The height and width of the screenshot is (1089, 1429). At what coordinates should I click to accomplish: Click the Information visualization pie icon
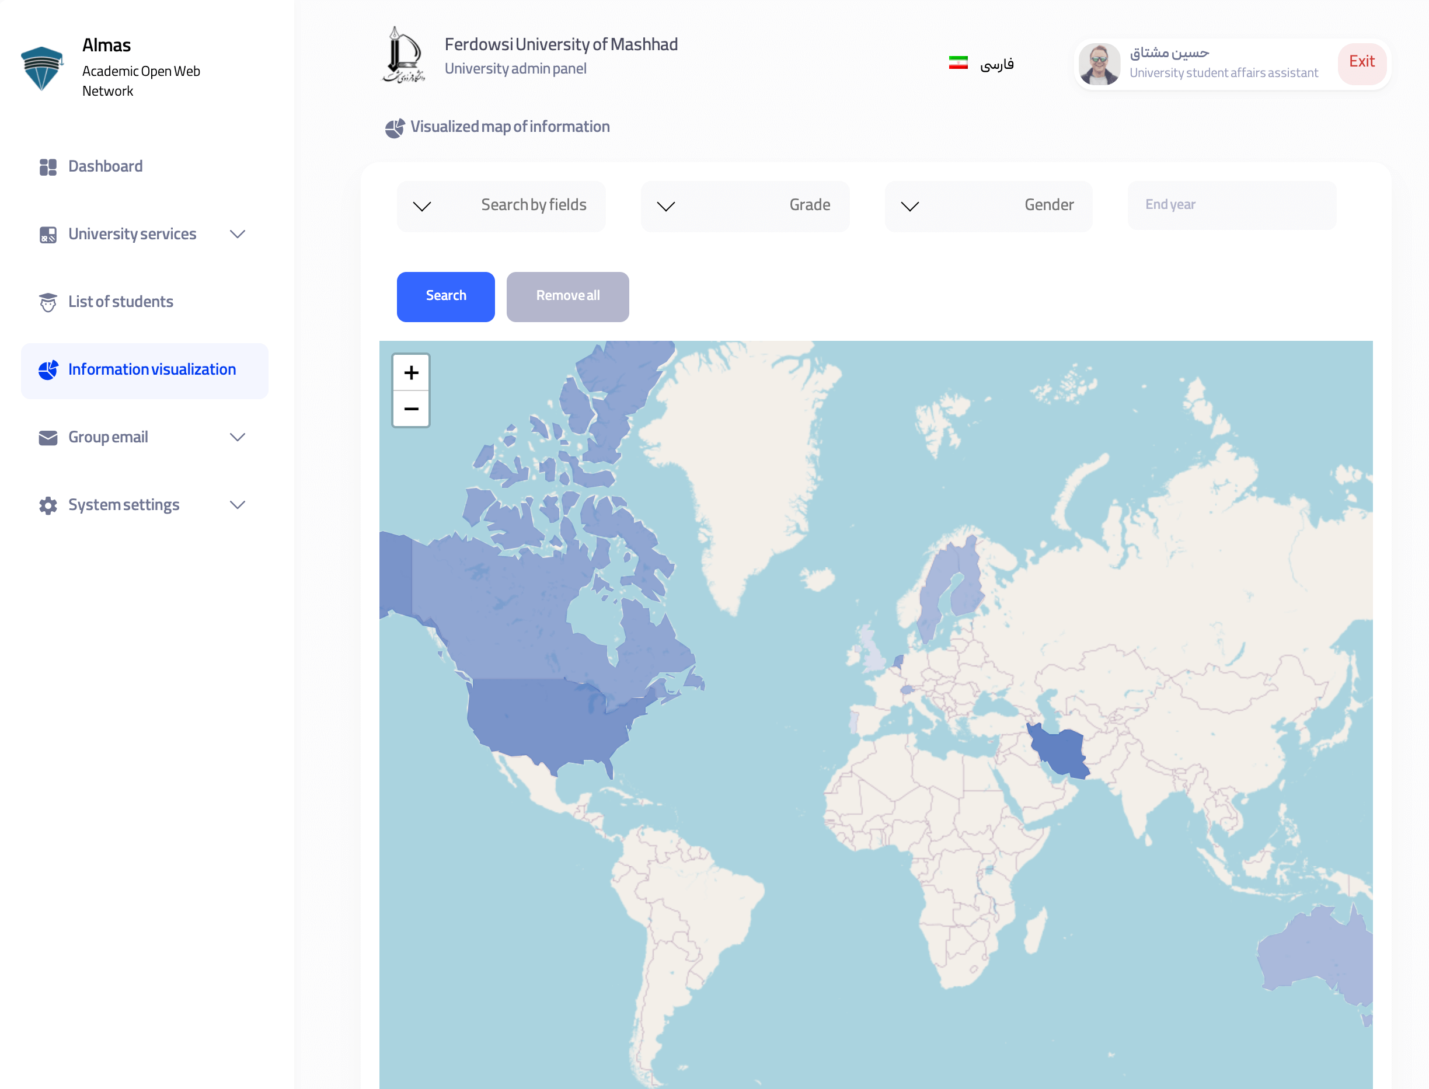(x=48, y=369)
